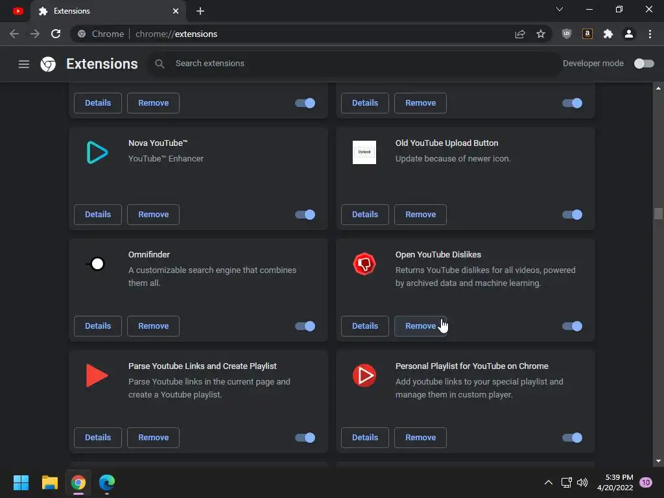This screenshot has height=498, width=664.
Task: Open Details for Open YouTube Dislikes
Action: point(365,326)
